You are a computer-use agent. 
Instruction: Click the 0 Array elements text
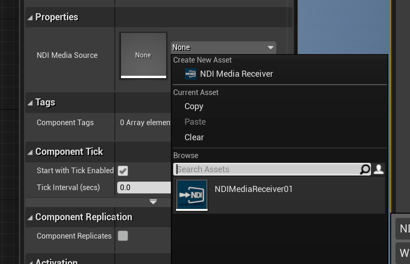point(145,123)
